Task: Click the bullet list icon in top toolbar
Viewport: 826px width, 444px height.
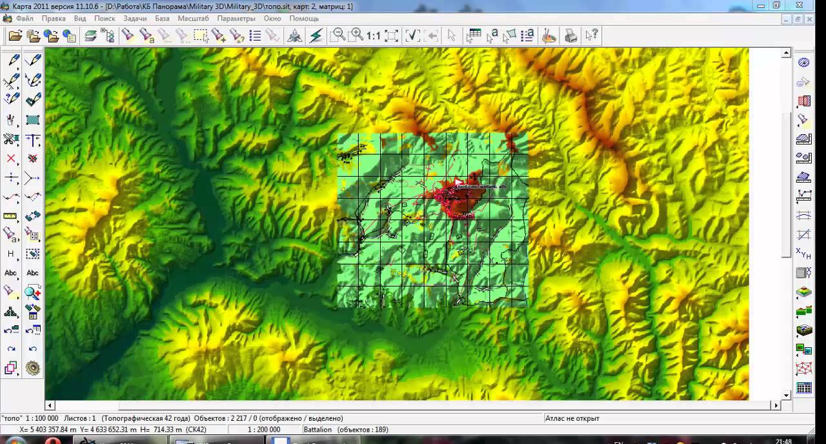Action: (x=255, y=35)
